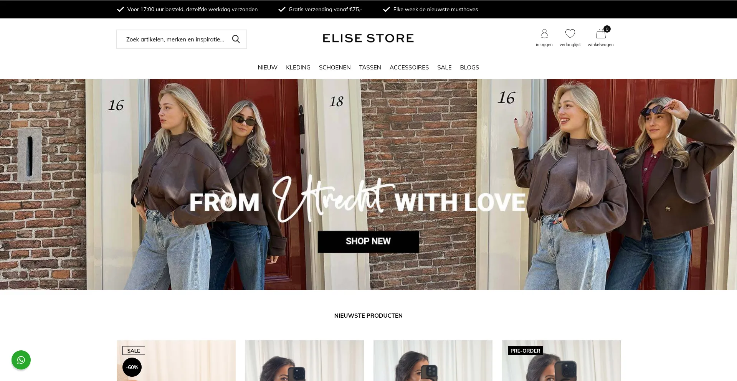Open the winkelwagen shopping bag icon
The width and height of the screenshot is (737, 381).
tap(601, 34)
